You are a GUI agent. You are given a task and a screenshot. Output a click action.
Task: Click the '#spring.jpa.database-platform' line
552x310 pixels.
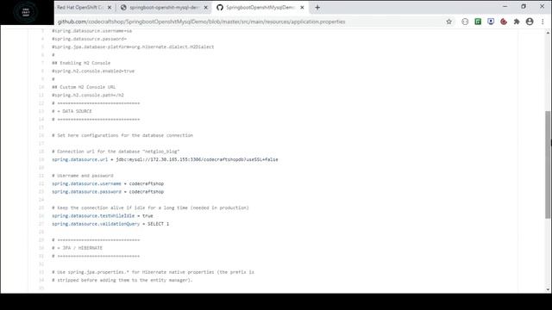133,46
